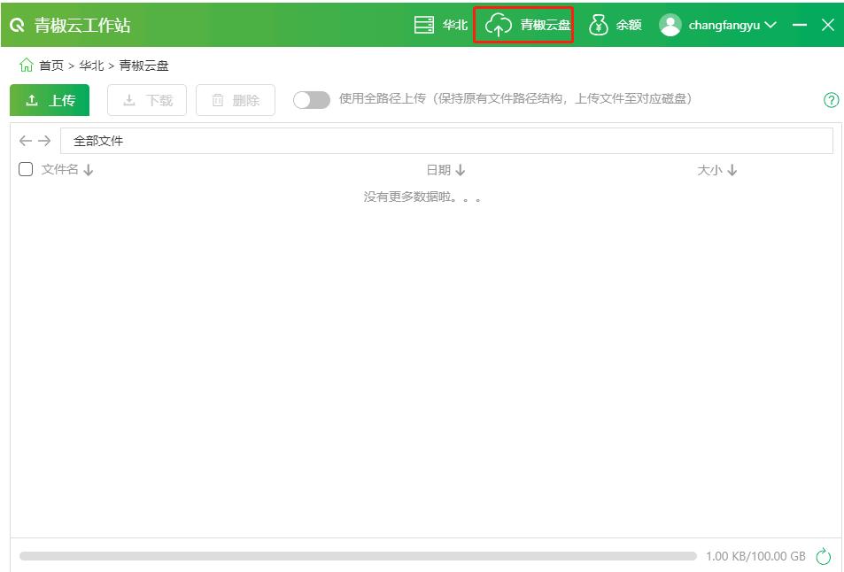The height and width of the screenshot is (572, 844).
Task: Click the forward arrow in file navigation
Action: [44, 141]
